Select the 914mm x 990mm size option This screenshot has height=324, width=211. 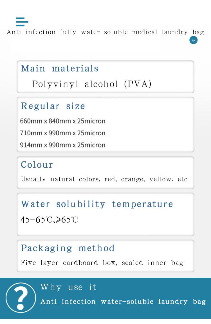pyautogui.click(x=63, y=145)
